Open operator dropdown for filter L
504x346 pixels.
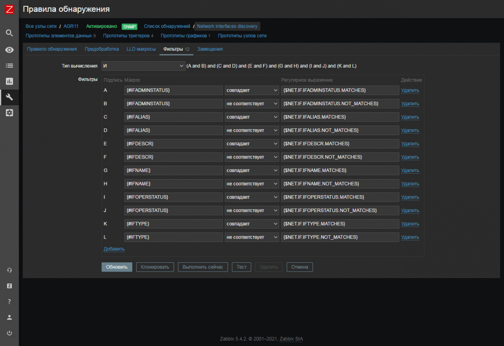(252, 237)
